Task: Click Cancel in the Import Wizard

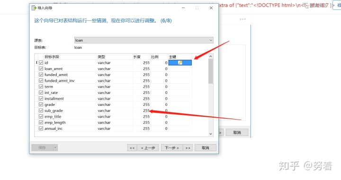Action: tap(205, 148)
